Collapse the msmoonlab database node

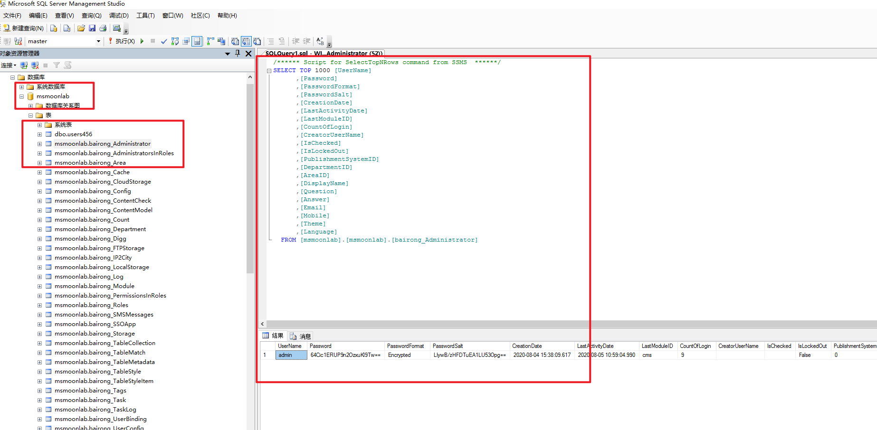[21, 96]
